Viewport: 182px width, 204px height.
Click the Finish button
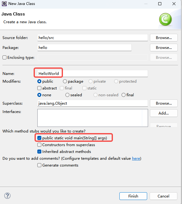pyautogui.click(x=133, y=196)
